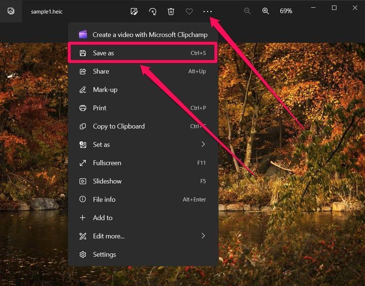Choose Fullscreen from the menu
The height and width of the screenshot is (286, 365).
click(143, 163)
